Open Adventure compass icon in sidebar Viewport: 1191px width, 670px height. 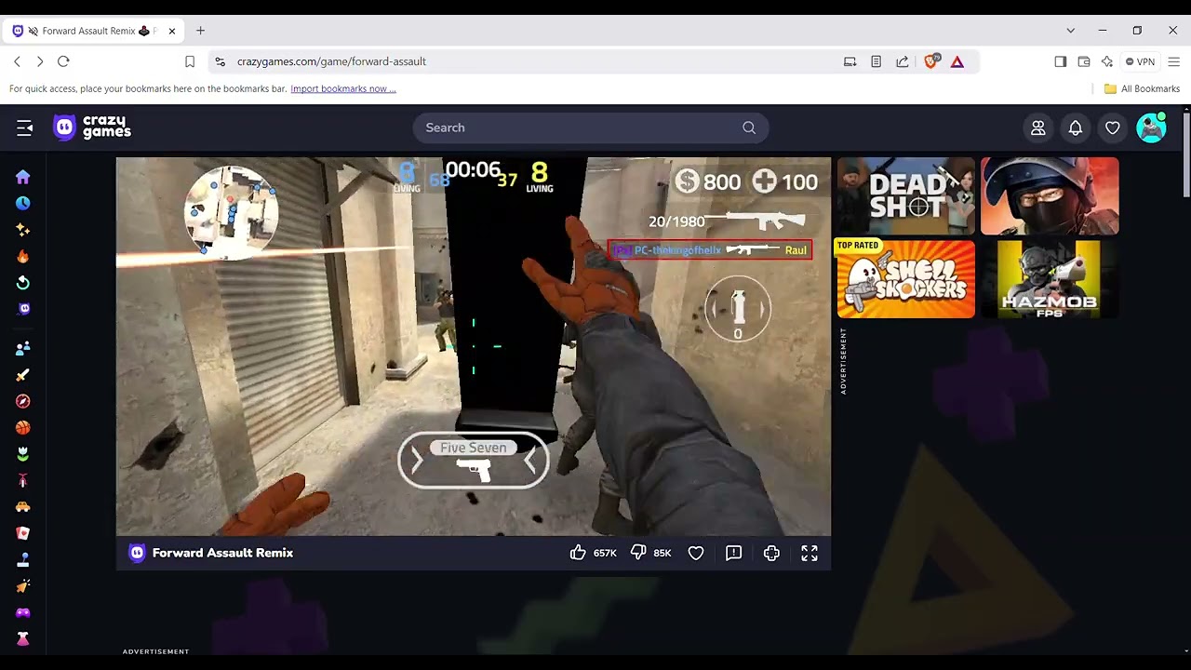point(23,401)
